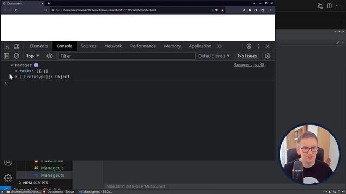
Task: Open the Application tab
Action: [200, 46]
